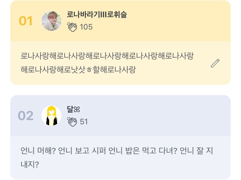Tap the clap icon beside 51
Image resolution: width=241 pixels, height=180 pixels.
click(x=72, y=122)
